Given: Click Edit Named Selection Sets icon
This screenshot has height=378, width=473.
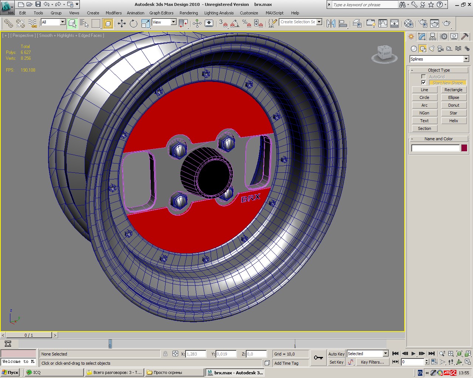Looking at the screenshot, I should [272, 23].
